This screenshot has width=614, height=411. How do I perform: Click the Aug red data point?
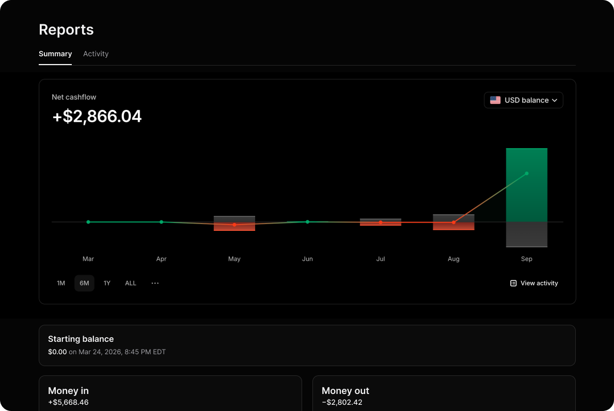[x=453, y=223]
